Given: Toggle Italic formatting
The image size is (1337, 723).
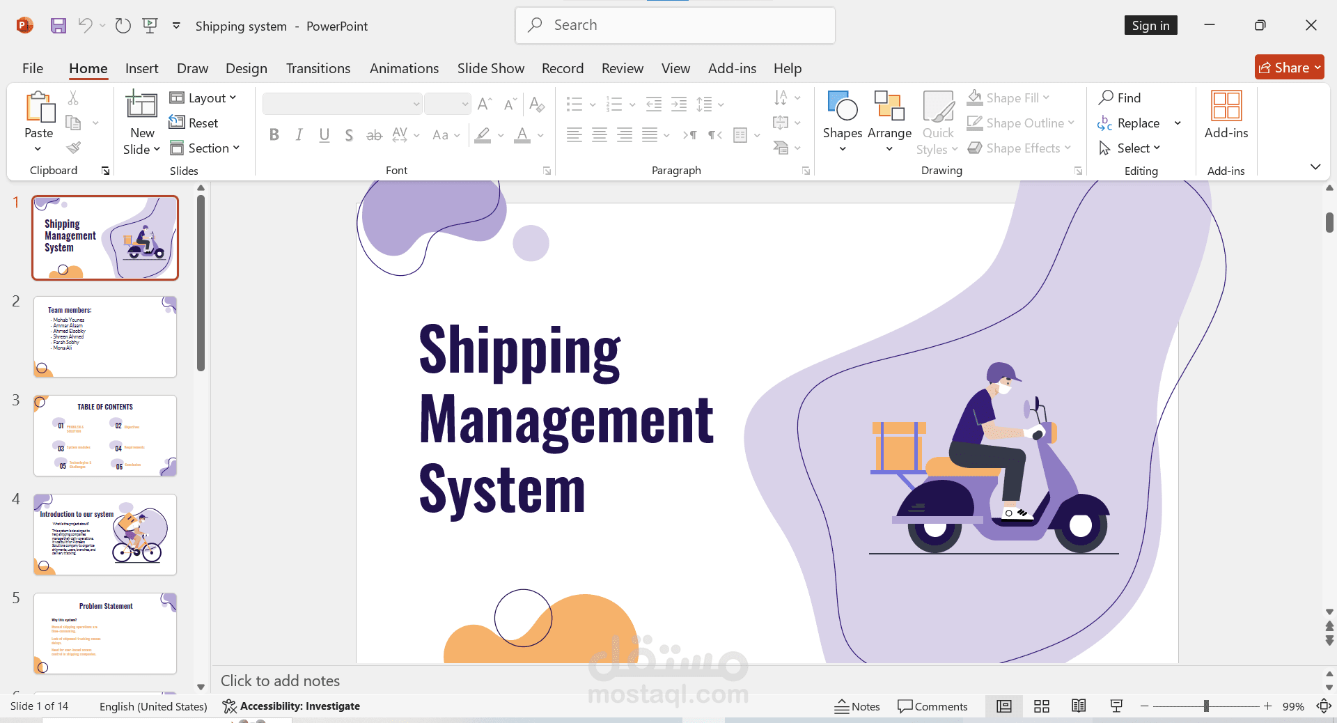Looking at the screenshot, I should click(299, 135).
